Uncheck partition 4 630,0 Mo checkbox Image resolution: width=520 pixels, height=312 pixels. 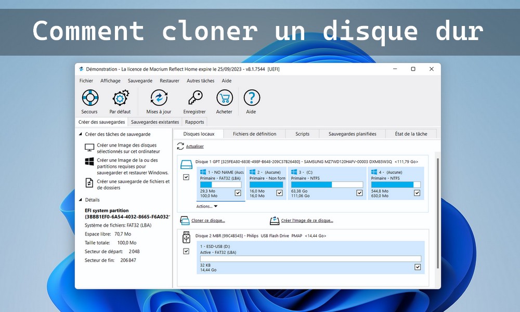(417, 193)
